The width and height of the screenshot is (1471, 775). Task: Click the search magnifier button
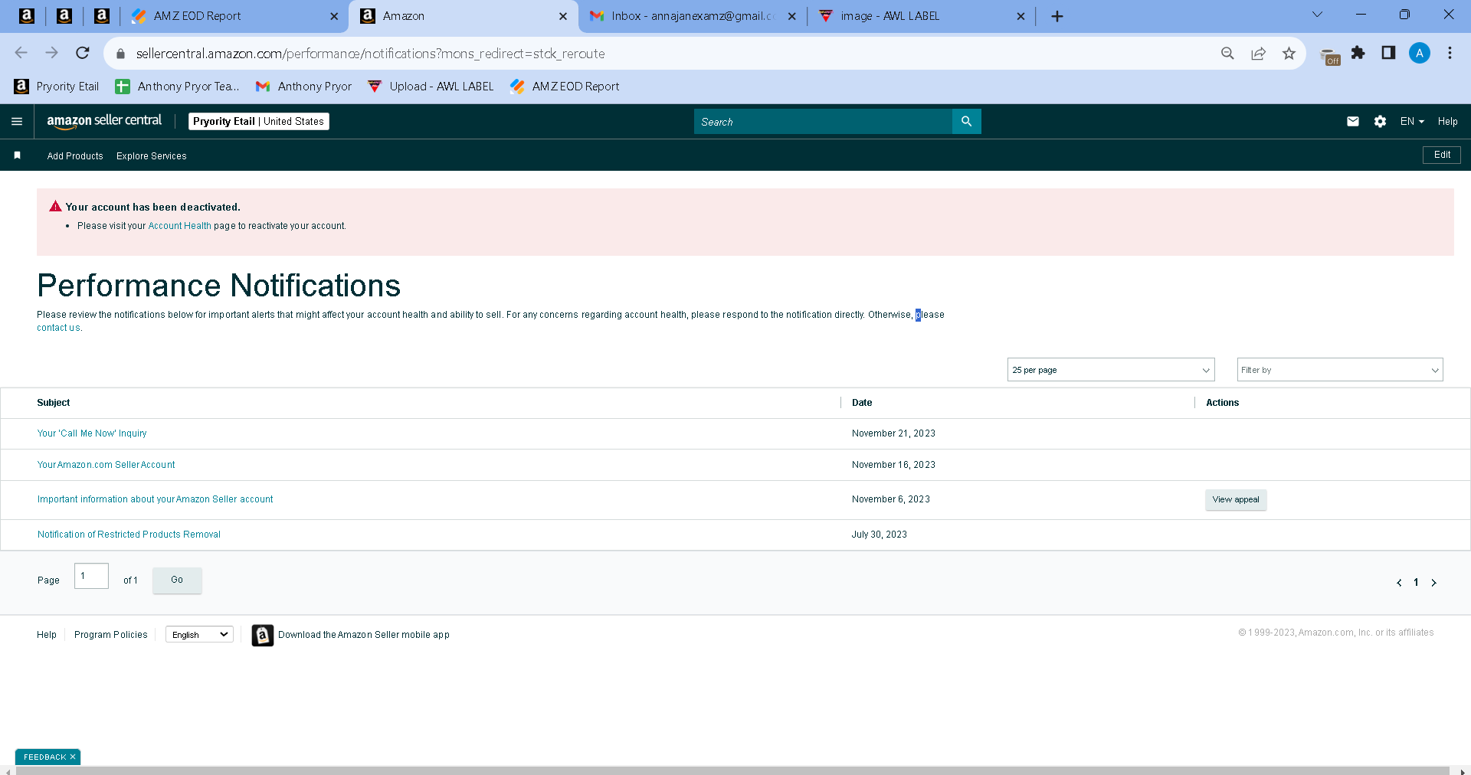pos(966,122)
